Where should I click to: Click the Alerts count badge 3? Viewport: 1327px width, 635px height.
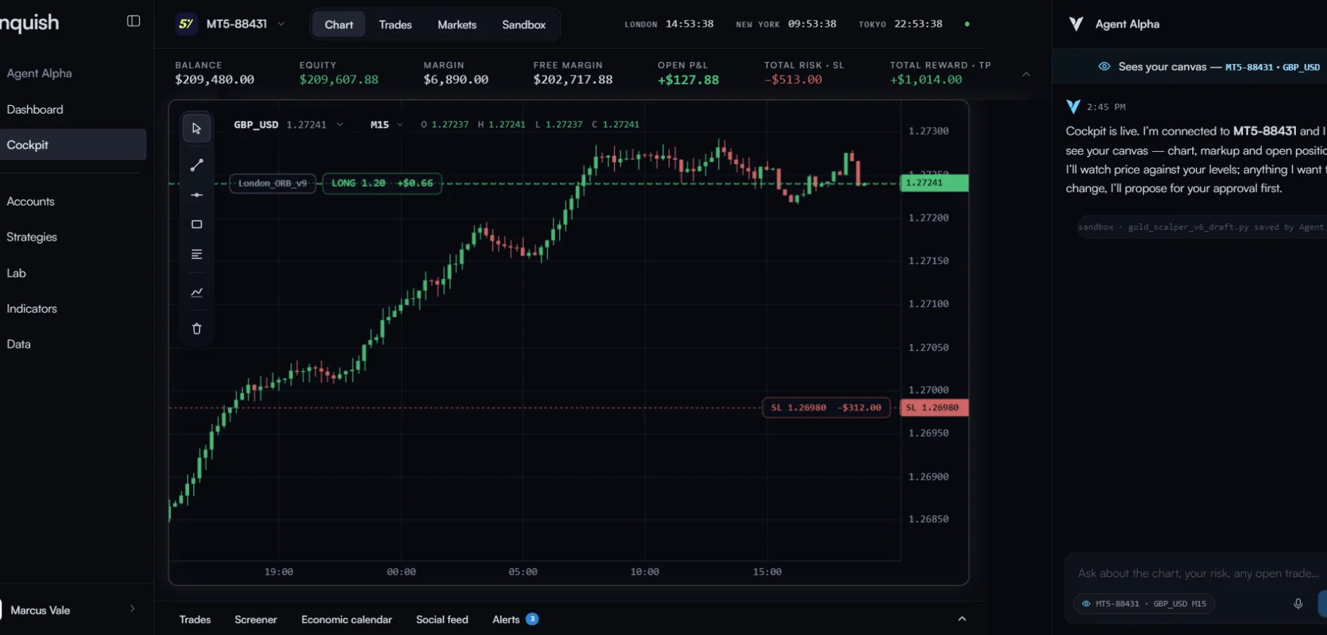(532, 619)
